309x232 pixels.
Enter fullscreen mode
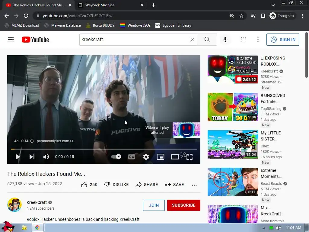[190, 157]
